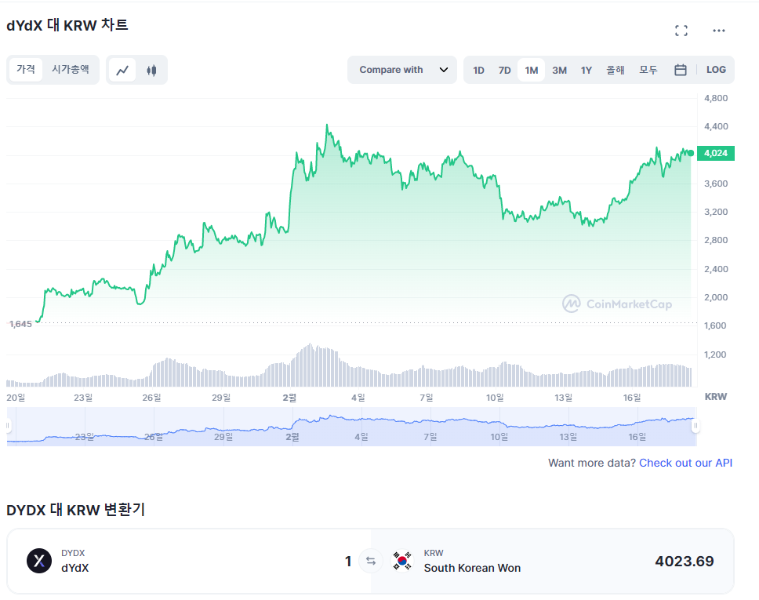Click the DYDX amount field showing 1

point(348,562)
